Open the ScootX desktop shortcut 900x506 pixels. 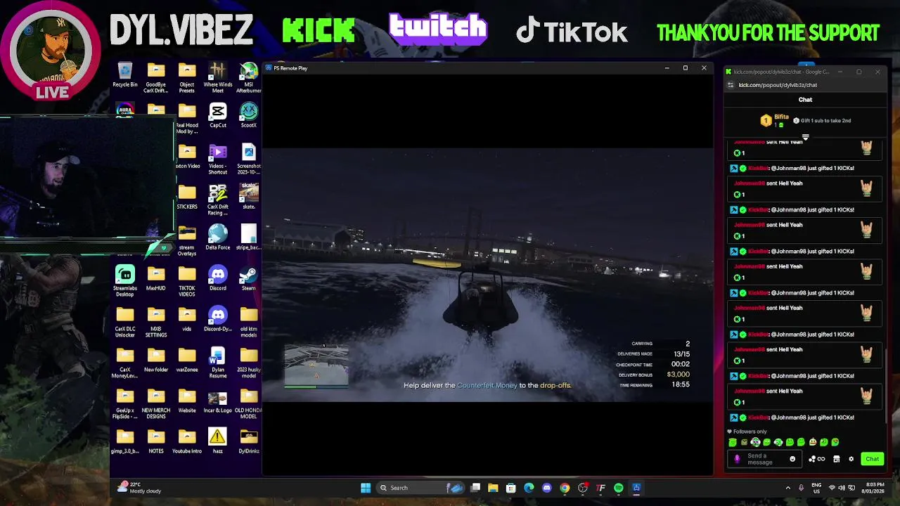point(249,116)
